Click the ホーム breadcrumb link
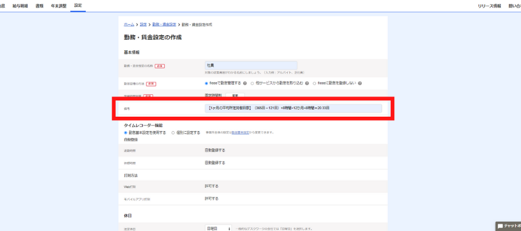The image size is (521, 231). click(x=129, y=25)
